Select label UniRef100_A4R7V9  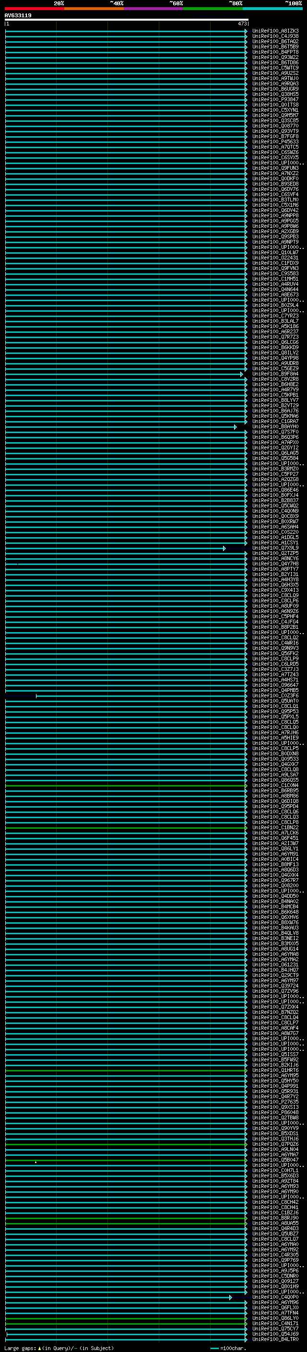(275, 389)
